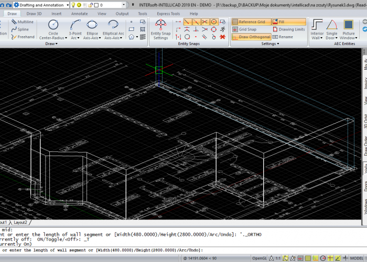Toggle the Perpendicular entity snap
Image resolution: width=367 pixels, height=262 pixels.
pos(196,29)
